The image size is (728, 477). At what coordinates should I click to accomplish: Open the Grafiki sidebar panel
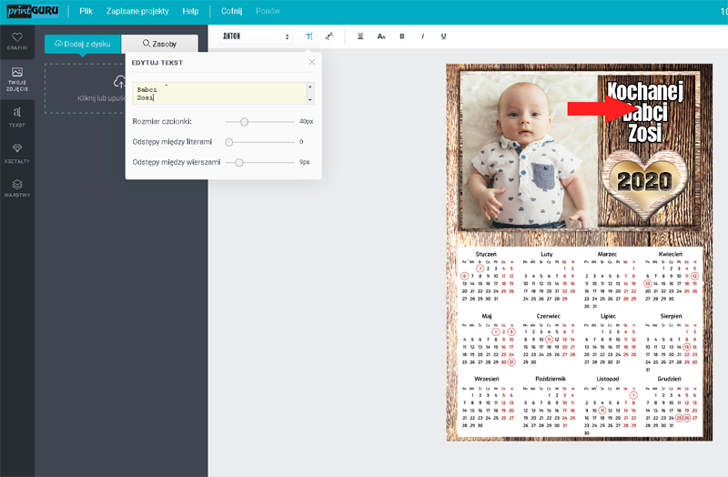pos(16,40)
